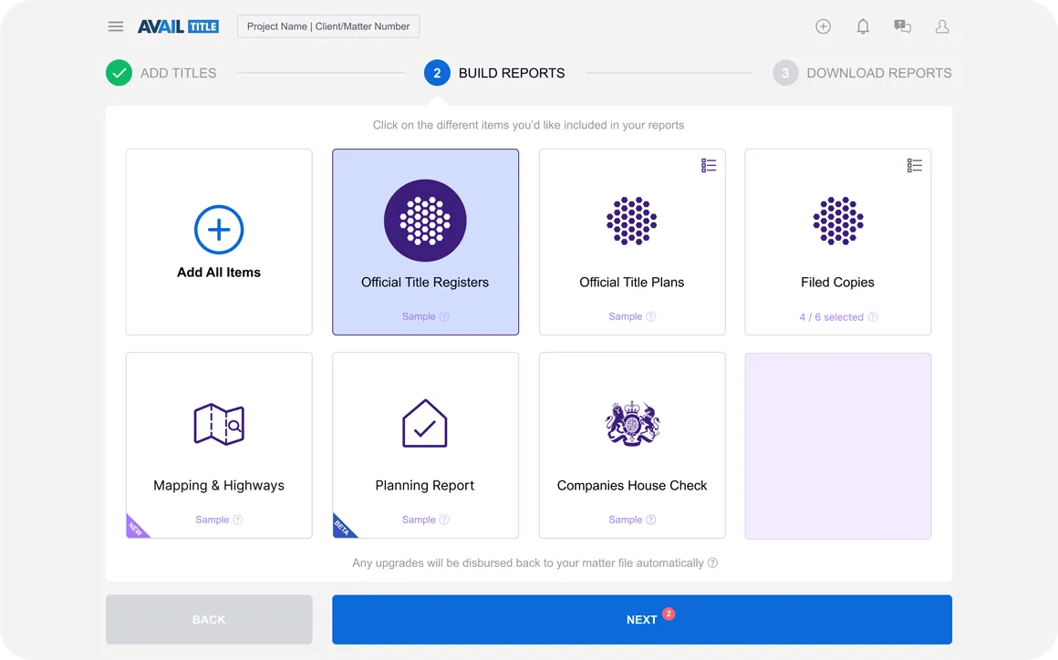Open the list view icon on Official Title Plans
The image size is (1058, 660).
tap(709, 165)
